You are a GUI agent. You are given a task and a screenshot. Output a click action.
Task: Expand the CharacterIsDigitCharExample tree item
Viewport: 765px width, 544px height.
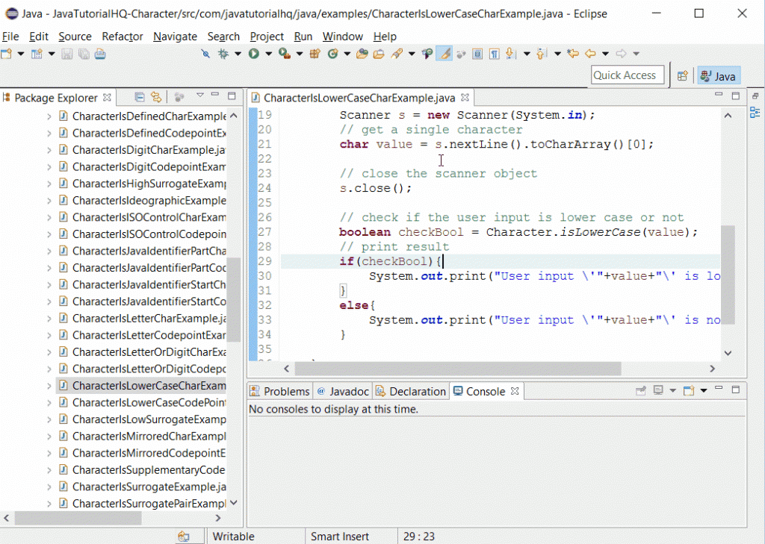coord(49,150)
